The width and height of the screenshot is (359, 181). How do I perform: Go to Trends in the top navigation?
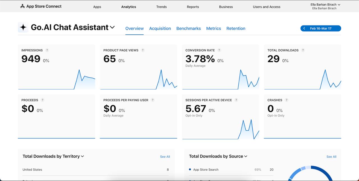[x=161, y=7]
